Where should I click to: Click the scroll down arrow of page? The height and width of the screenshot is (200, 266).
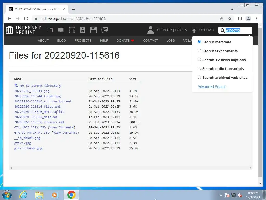(260, 184)
